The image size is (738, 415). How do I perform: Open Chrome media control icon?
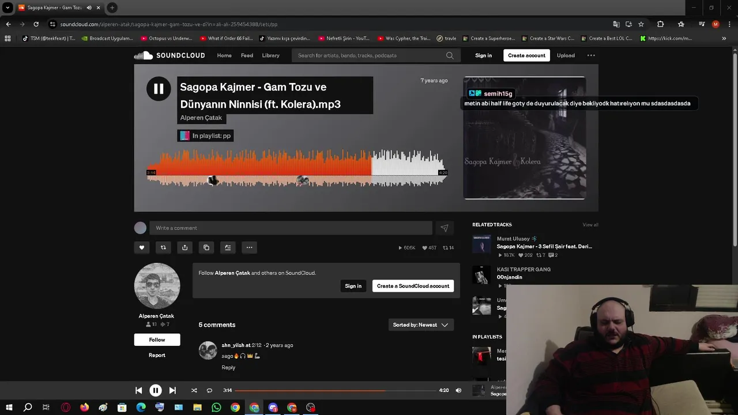702,24
